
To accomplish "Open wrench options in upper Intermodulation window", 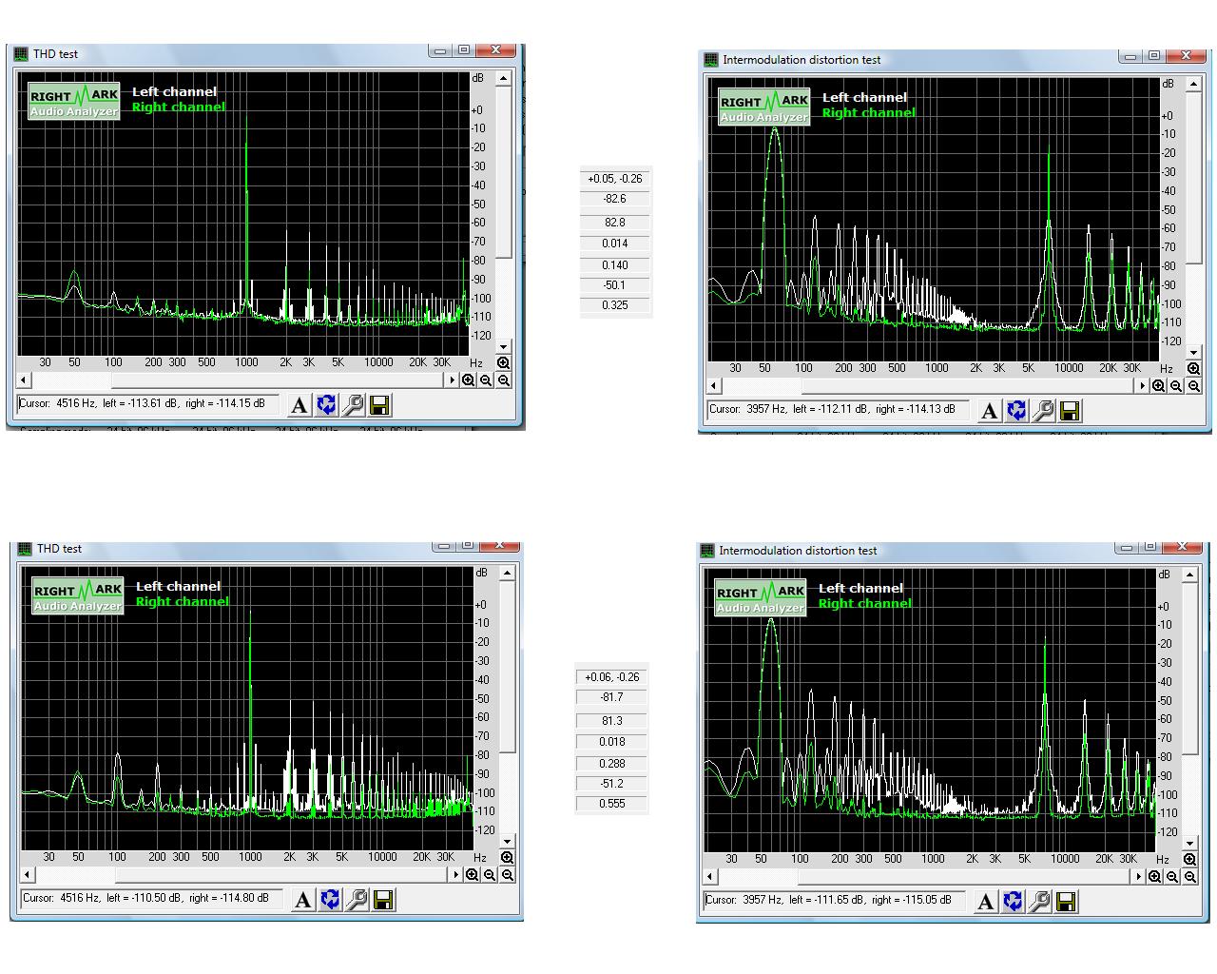I will 1043,411.
